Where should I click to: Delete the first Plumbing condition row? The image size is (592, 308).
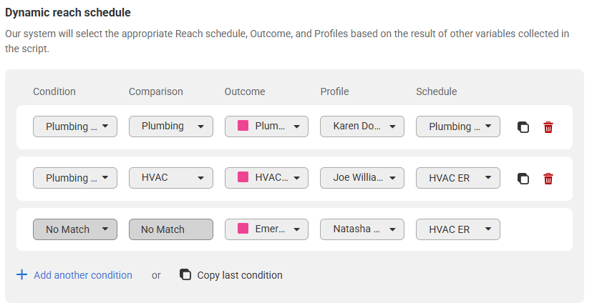coord(548,127)
